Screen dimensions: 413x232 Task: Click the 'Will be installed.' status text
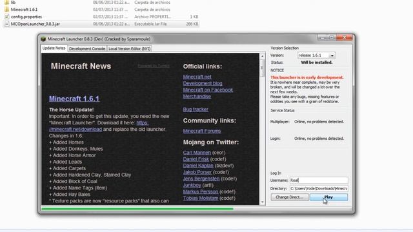click(317, 63)
